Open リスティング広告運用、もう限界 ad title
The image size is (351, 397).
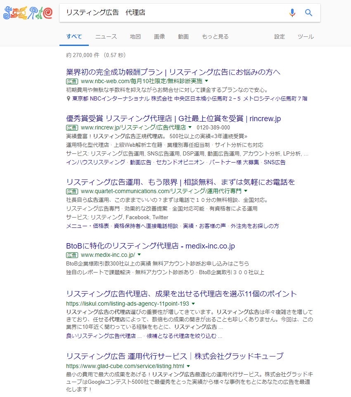(180, 182)
